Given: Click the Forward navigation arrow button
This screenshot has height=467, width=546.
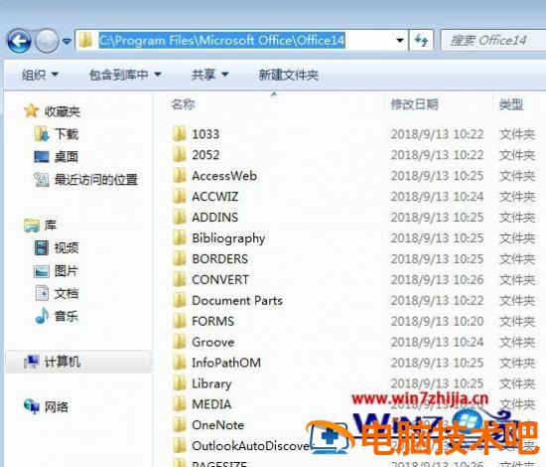Looking at the screenshot, I should pos(47,41).
